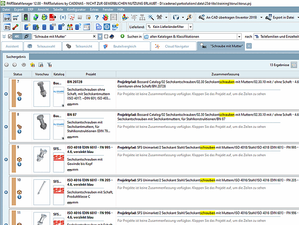Open the Lieferland filter dropdown
The width and height of the screenshot is (299, 225).
click(x=191, y=27)
